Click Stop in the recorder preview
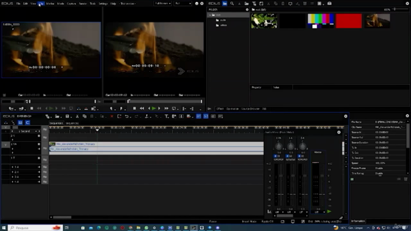Image resolution: width=411 pixels, height=231 pixels. click(x=134, y=108)
